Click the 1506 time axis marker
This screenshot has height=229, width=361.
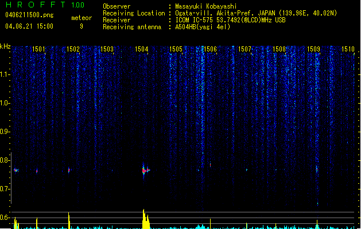pyautogui.click(x=210, y=49)
